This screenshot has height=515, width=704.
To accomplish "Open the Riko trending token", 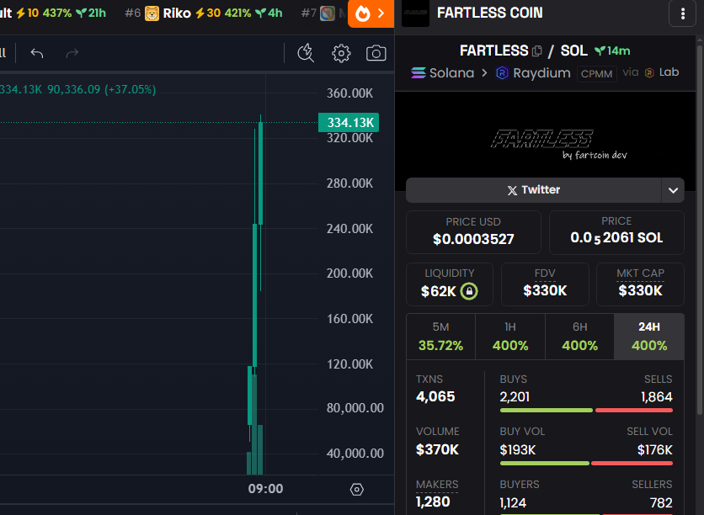I will pyautogui.click(x=205, y=13).
